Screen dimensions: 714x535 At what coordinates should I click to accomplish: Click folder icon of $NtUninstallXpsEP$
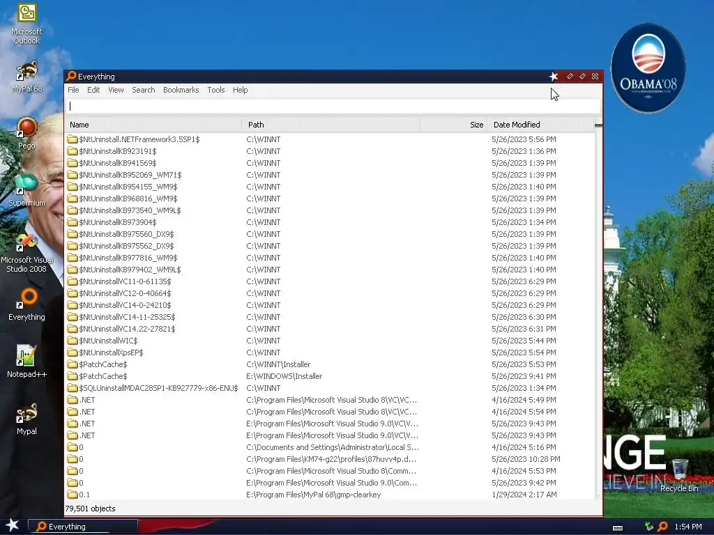click(x=72, y=352)
